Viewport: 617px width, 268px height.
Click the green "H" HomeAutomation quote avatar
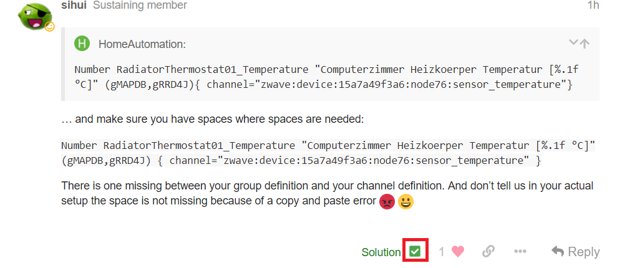(x=82, y=44)
